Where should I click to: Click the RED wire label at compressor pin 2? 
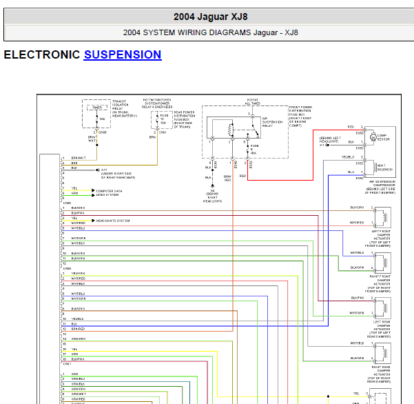tap(351, 127)
